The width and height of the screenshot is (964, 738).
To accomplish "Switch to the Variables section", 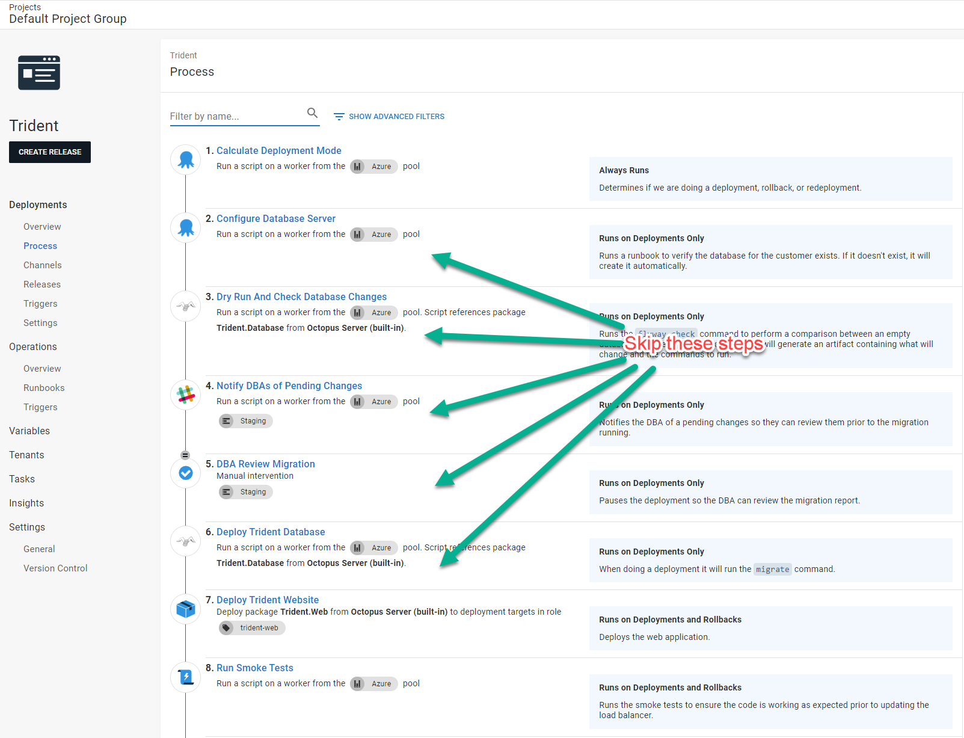I will 29,431.
